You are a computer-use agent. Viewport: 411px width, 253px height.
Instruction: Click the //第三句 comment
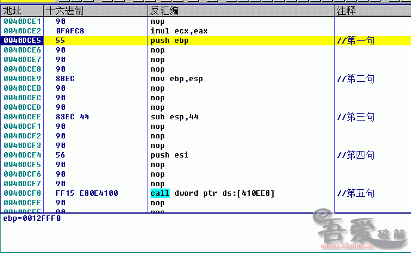355,116
